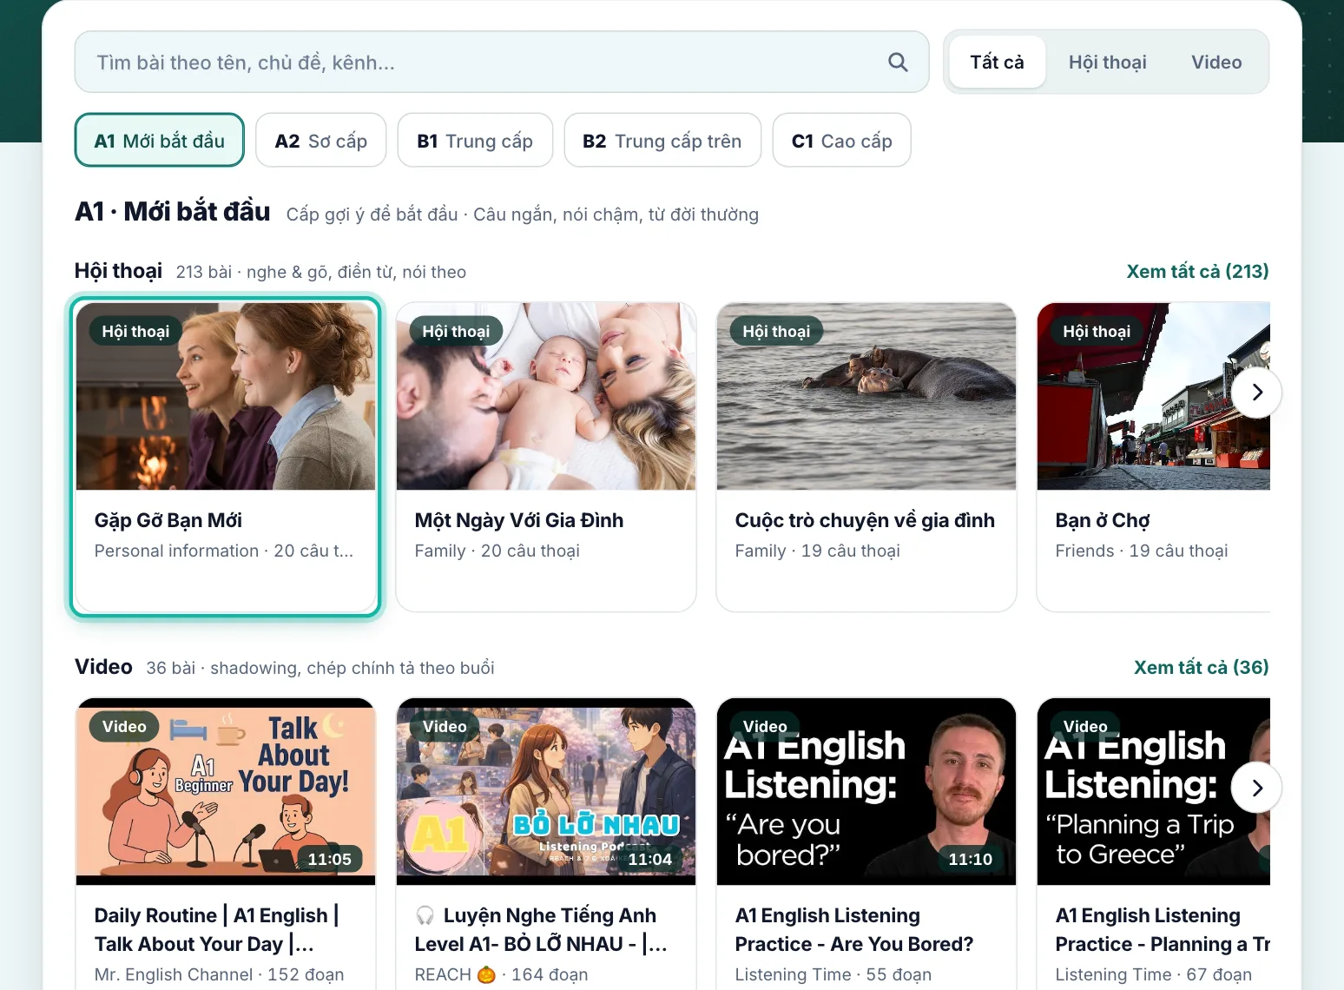This screenshot has height=990, width=1344.
Task: Show next Hội thoại lessons with arrow
Action: pos(1256,393)
